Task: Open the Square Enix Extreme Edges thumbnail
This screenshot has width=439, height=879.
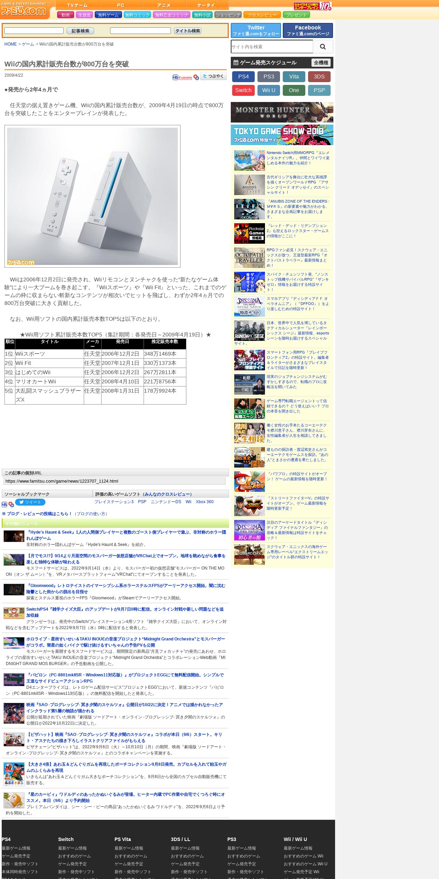Action: (249, 555)
